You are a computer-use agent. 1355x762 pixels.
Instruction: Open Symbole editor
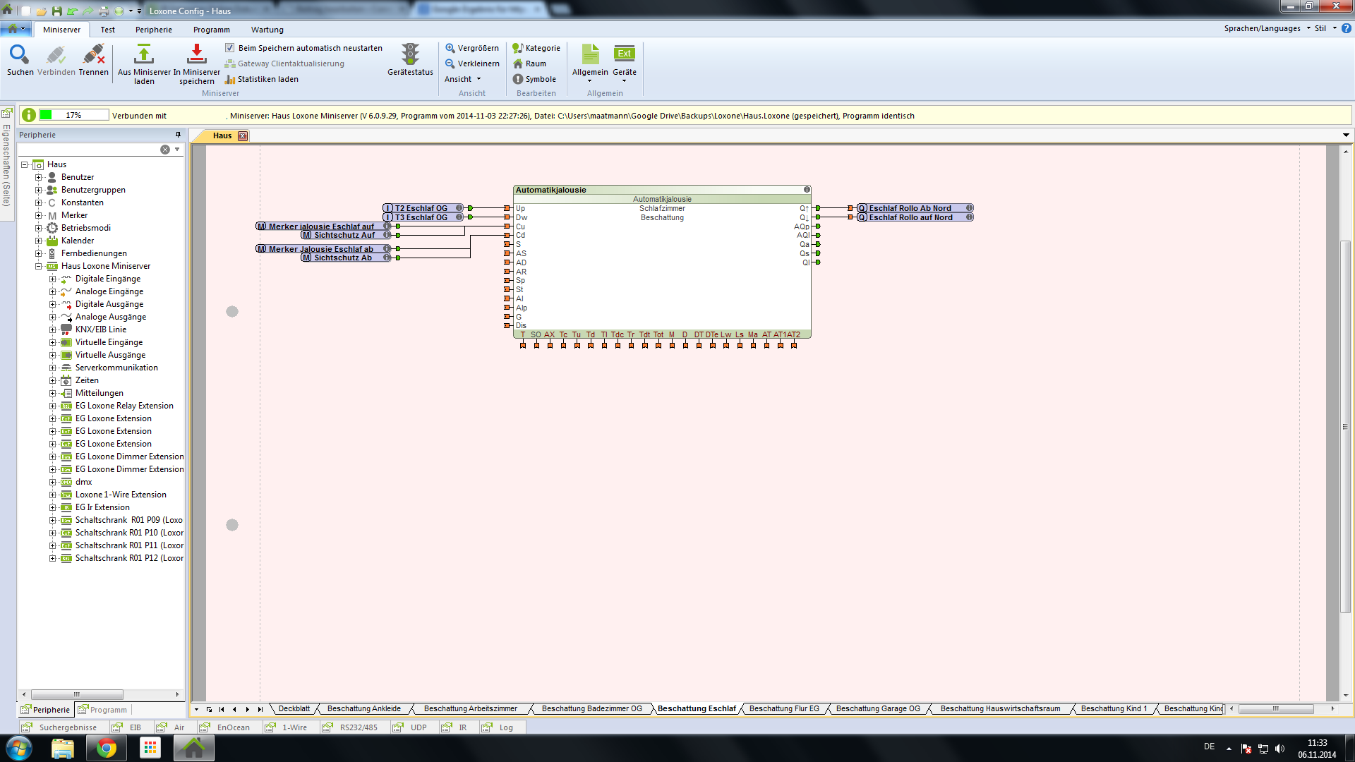534,79
